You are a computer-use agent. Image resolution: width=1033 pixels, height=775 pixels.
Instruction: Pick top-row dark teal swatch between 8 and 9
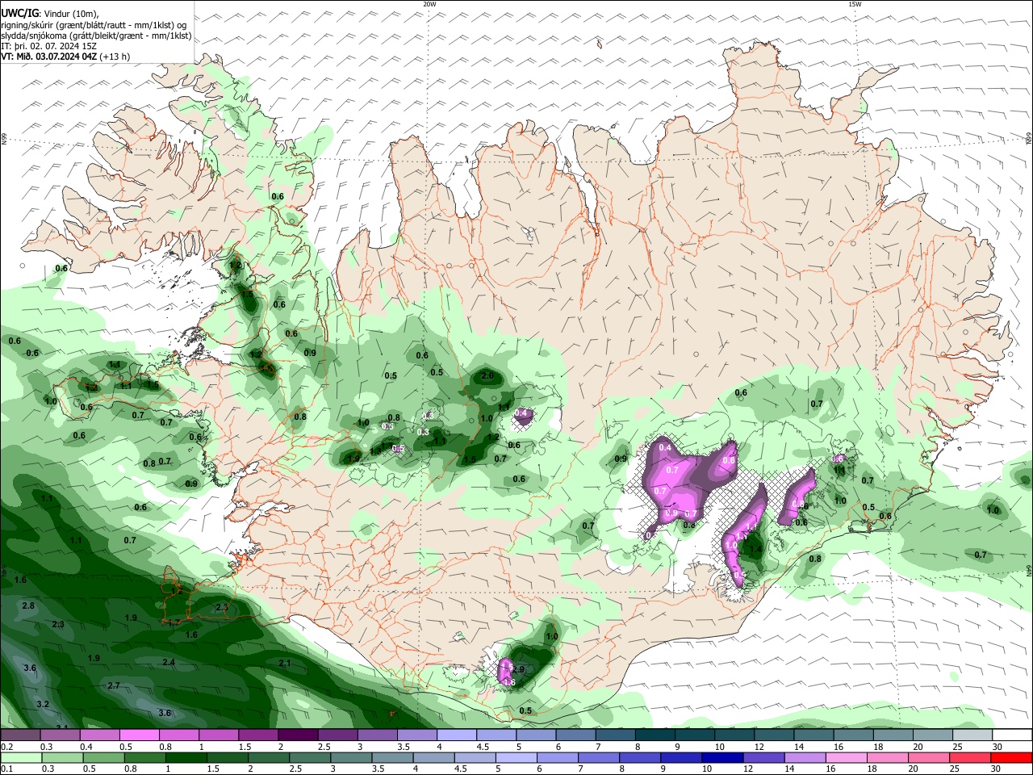point(655,735)
